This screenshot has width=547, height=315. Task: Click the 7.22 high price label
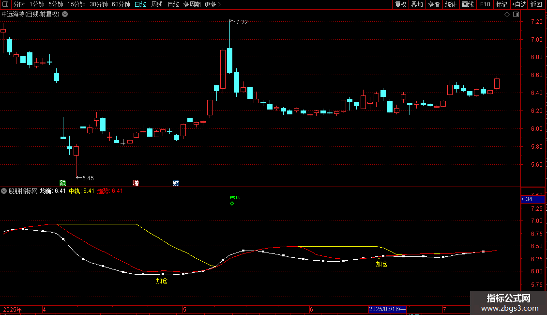[x=242, y=22]
